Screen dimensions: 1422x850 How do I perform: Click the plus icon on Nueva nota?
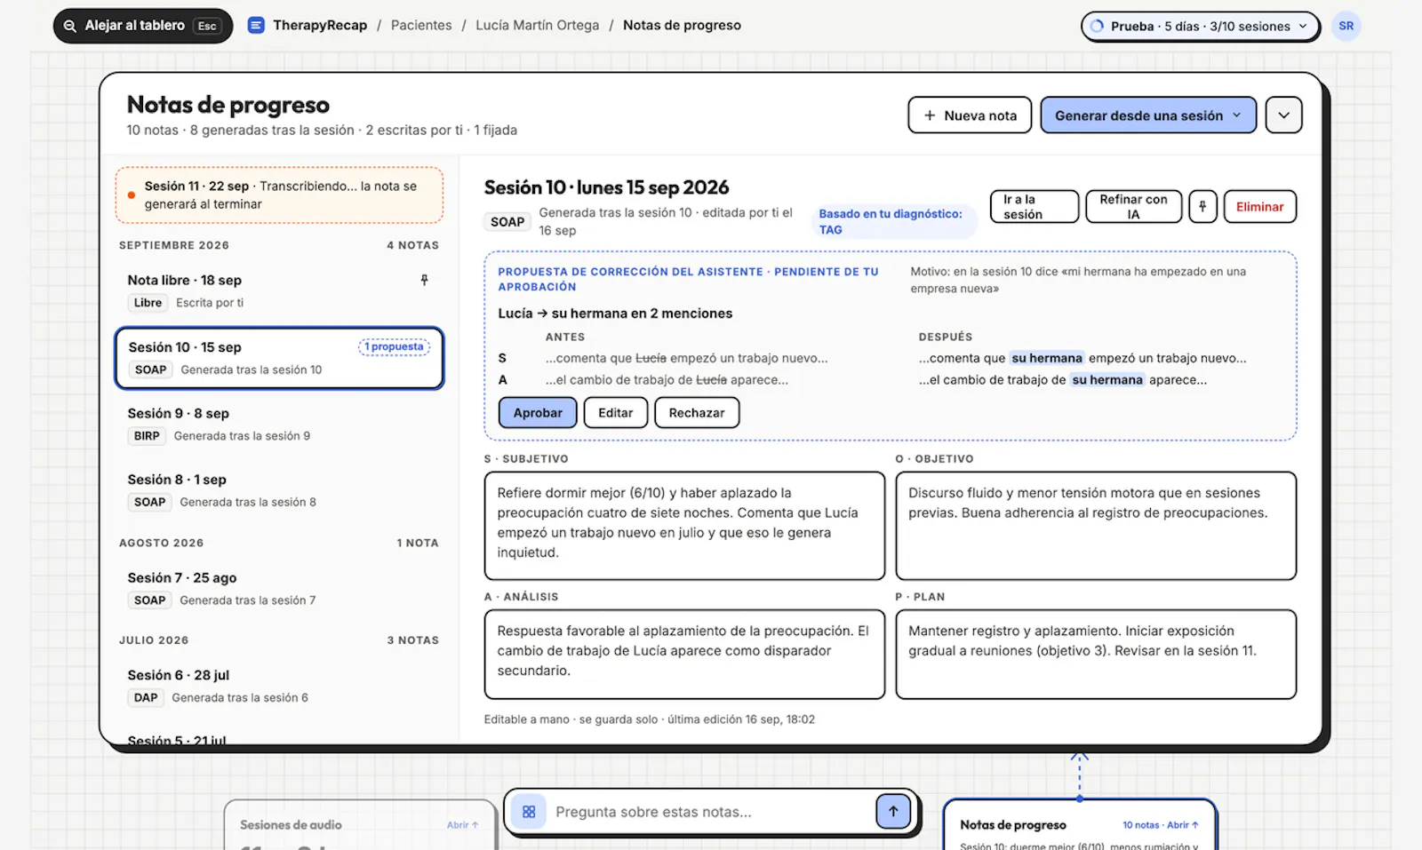[930, 115]
